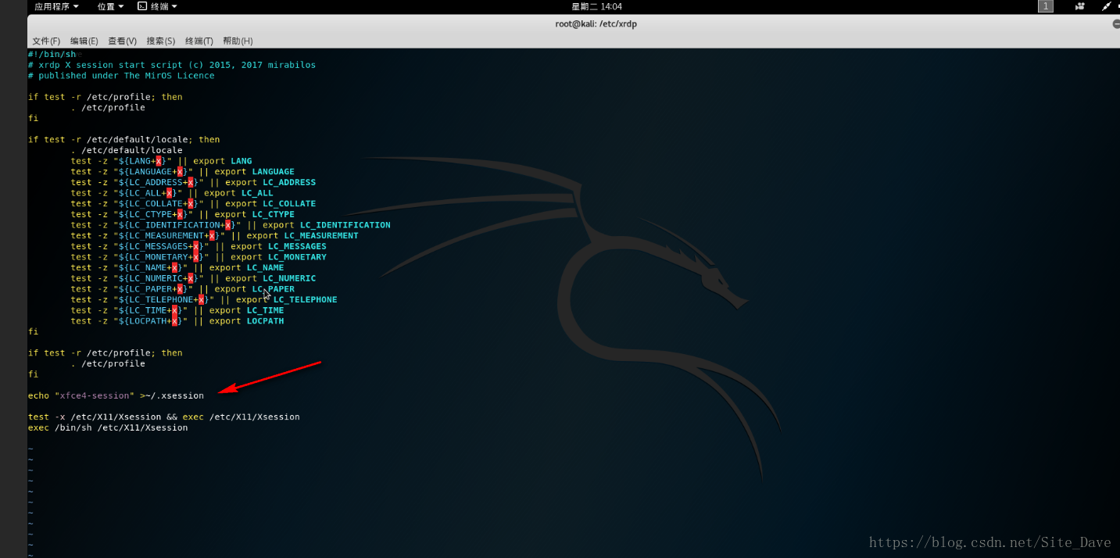Click the 'export LC_NAME' line

click(x=177, y=267)
